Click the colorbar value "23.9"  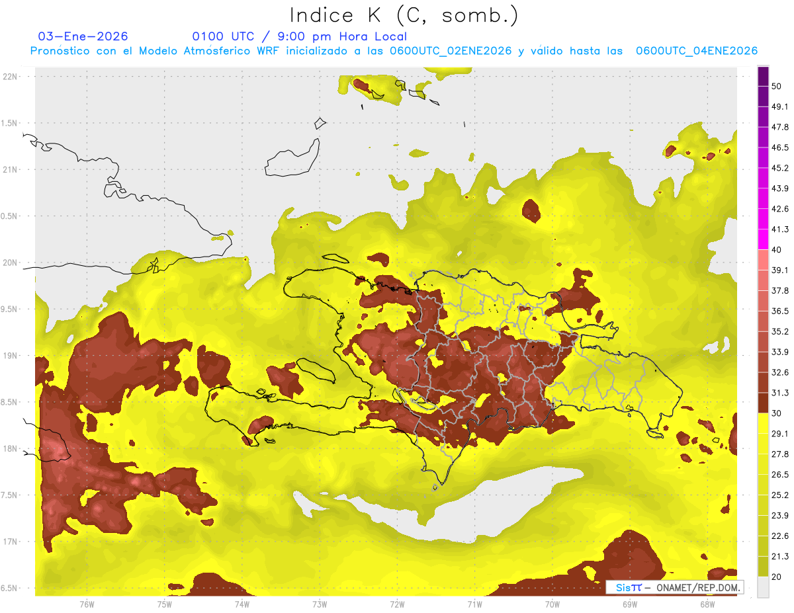(x=780, y=516)
